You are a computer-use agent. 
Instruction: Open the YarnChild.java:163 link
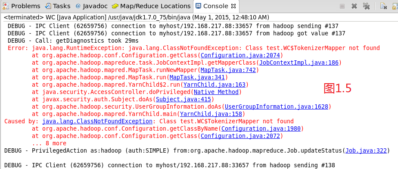pos(215,84)
